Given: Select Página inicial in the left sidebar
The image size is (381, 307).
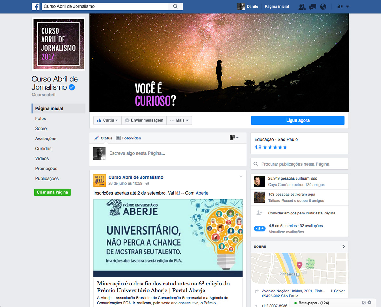Looking at the screenshot, I should (x=59, y=108).
